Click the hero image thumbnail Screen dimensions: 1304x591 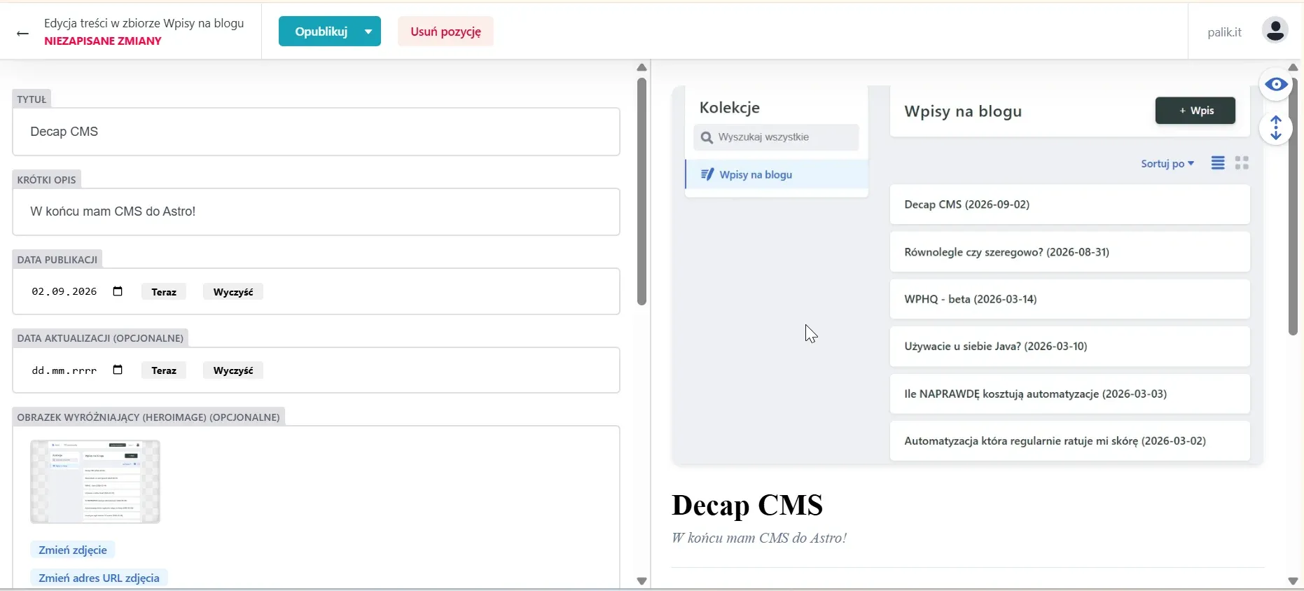(95, 482)
